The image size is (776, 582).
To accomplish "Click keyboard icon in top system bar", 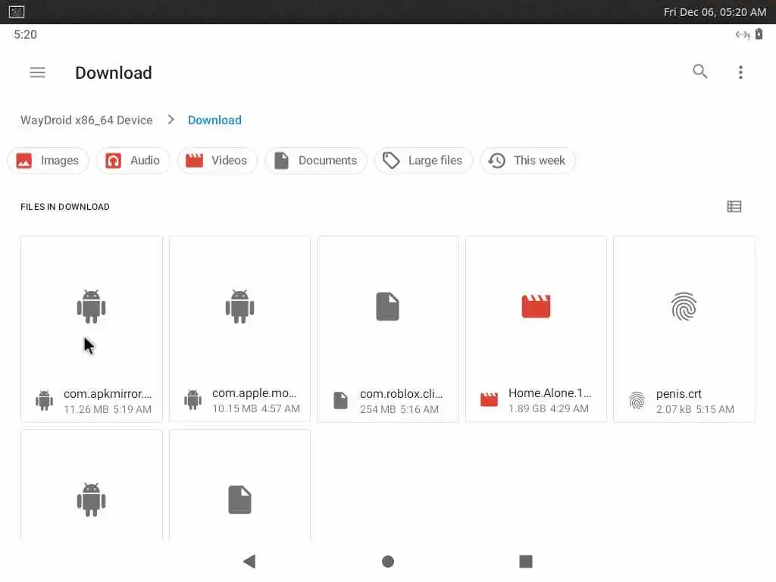I will tap(17, 11).
